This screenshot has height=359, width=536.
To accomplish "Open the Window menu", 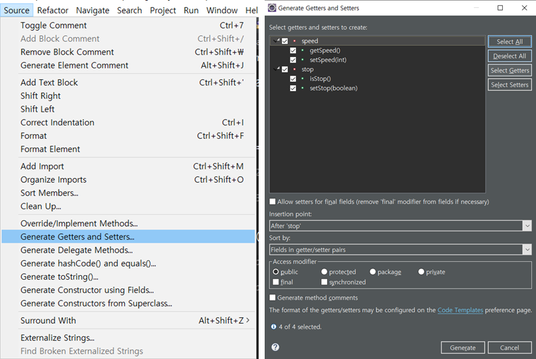I will pyautogui.click(x=222, y=11).
